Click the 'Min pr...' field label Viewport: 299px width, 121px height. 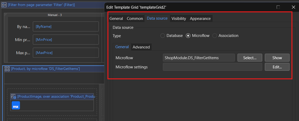pyautogui.click(x=23, y=40)
